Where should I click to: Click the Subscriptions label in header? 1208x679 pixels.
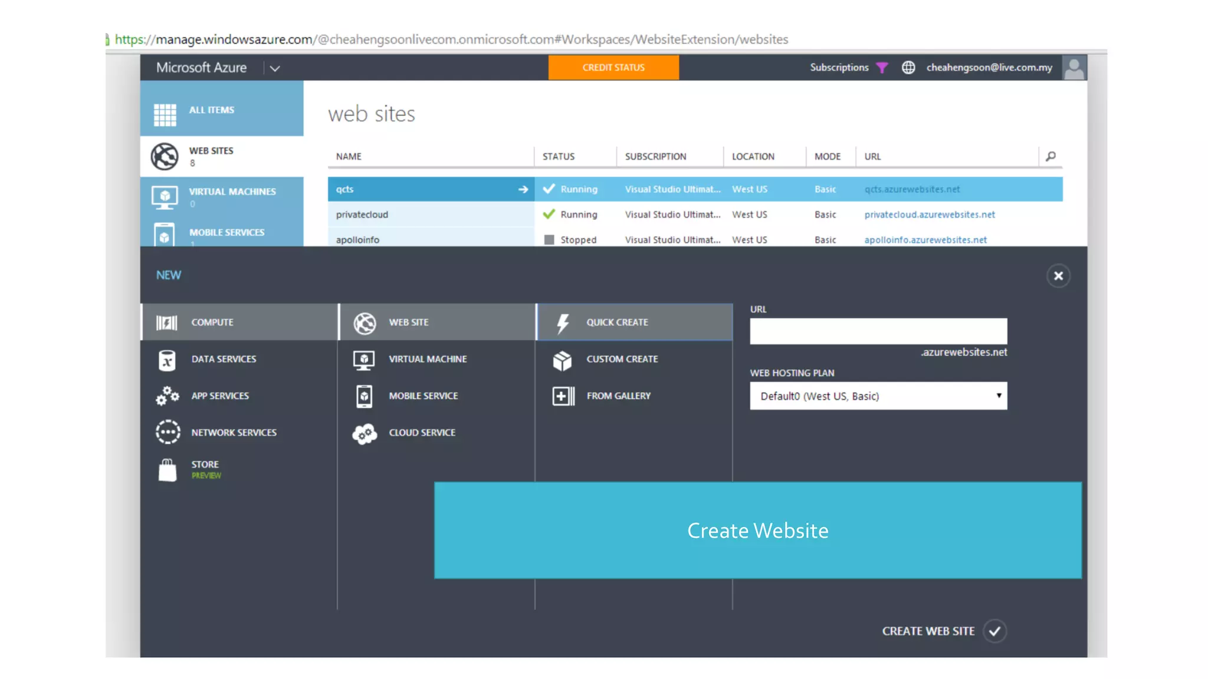pyautogui.click(x=839, y=67)
